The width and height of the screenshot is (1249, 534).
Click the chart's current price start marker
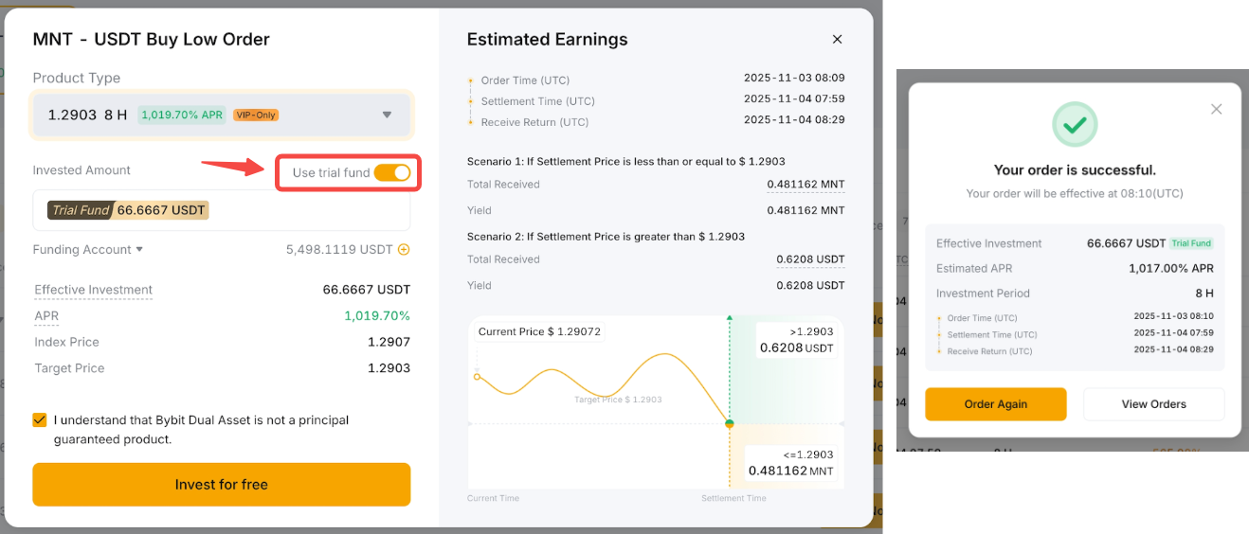[x=477, y=377]
